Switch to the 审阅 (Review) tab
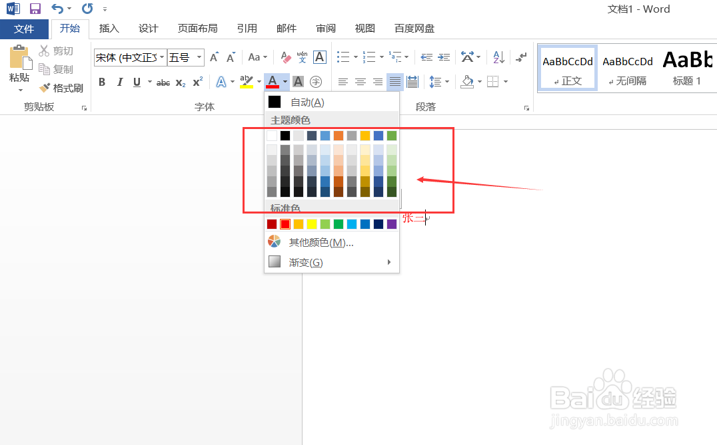 [326, 29]
